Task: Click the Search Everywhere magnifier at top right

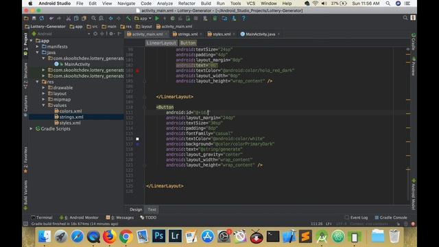Action: point(405,19)
